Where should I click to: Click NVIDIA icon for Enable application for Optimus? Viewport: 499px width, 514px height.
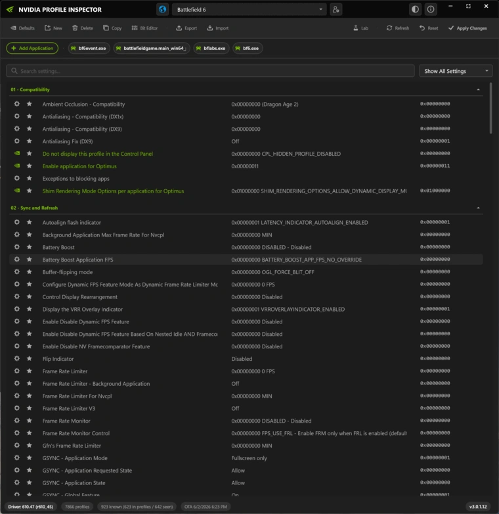tap(16, 166)
